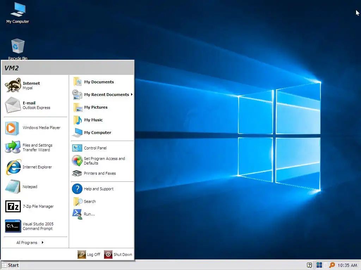Click the orange magnifier tray icon
This screenshot has width=361, height=270.
(332, 265)
